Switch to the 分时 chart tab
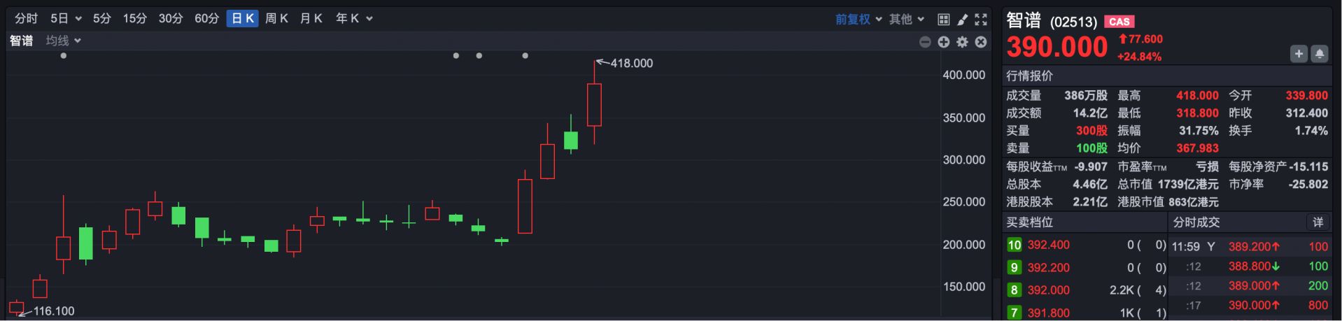1342x321 pixels. click(27, 18)
